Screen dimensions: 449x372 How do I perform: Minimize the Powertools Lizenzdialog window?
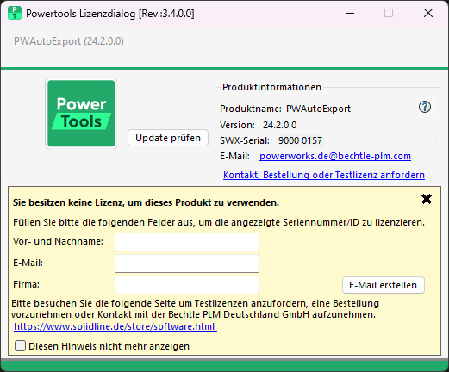click(x=350, y=13)
